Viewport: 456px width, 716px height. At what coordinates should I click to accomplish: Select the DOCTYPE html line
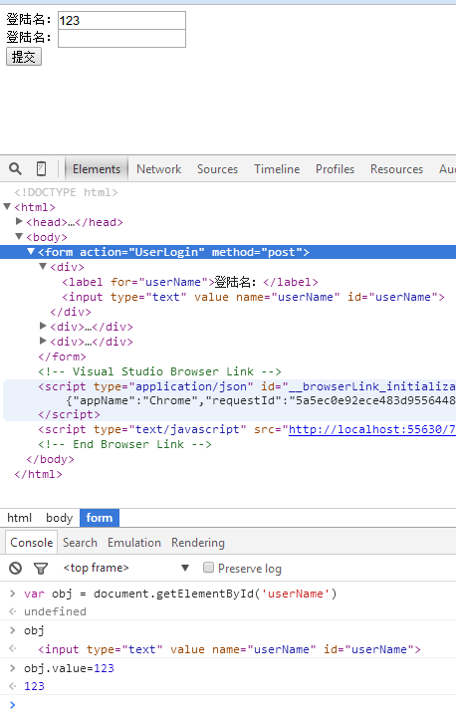click(66, 192)
